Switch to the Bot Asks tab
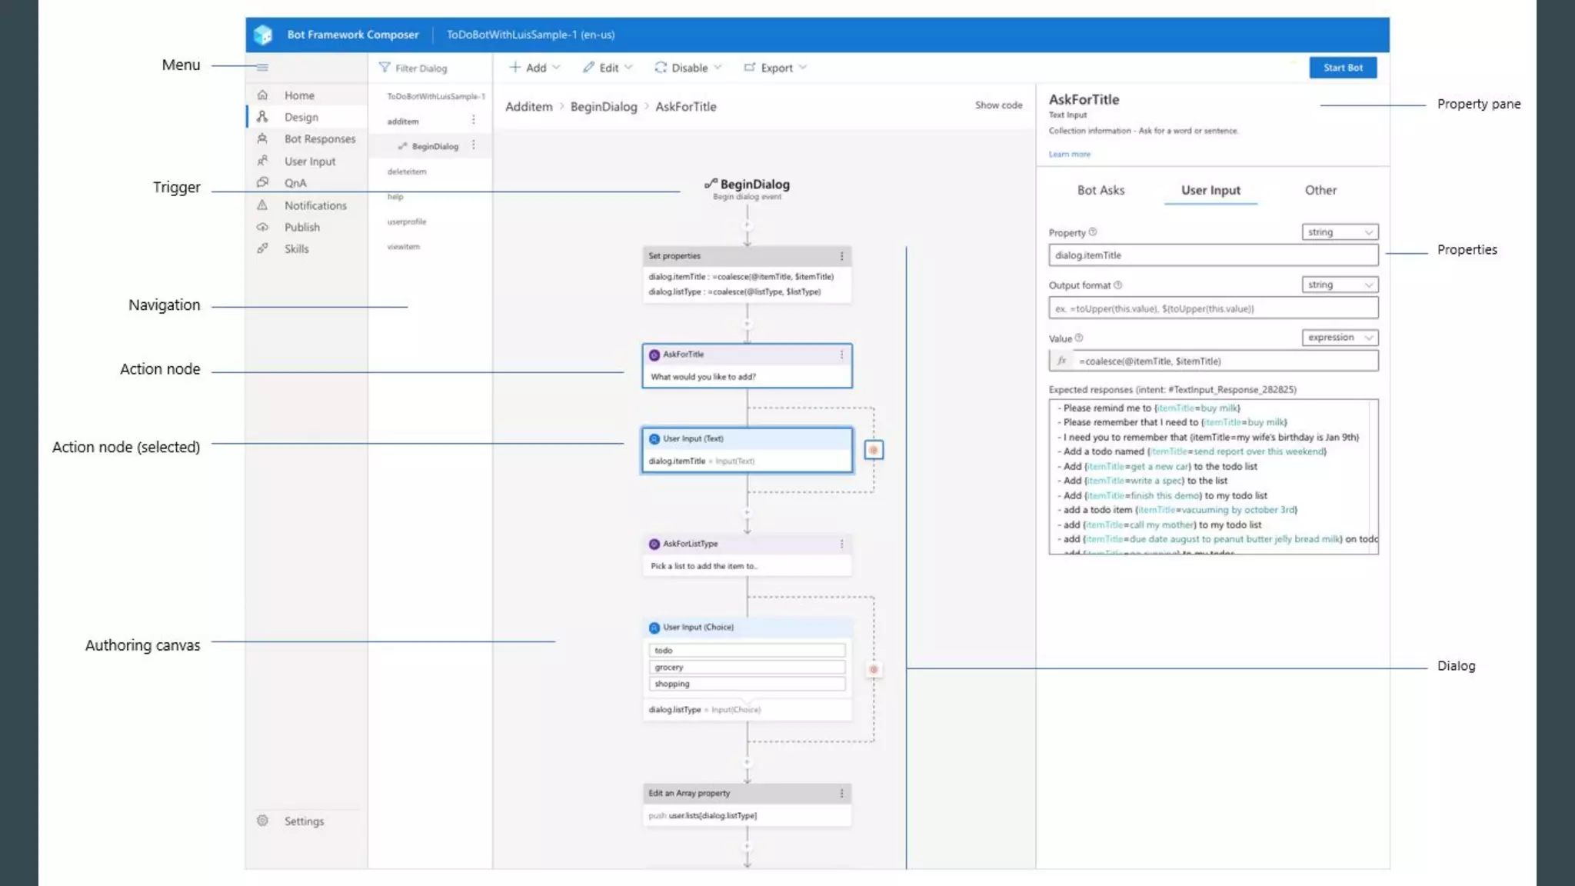 point(1101,190)
